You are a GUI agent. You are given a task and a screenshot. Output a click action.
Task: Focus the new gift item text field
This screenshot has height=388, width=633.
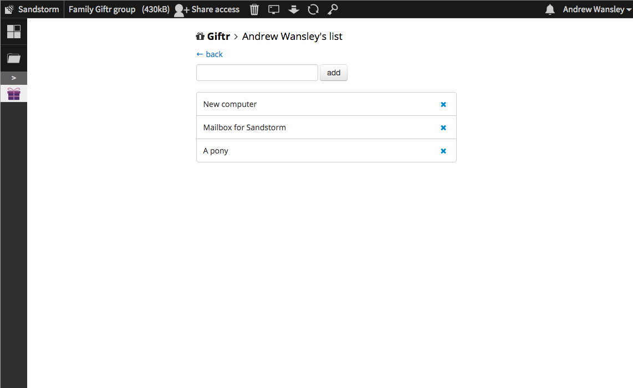257,73
